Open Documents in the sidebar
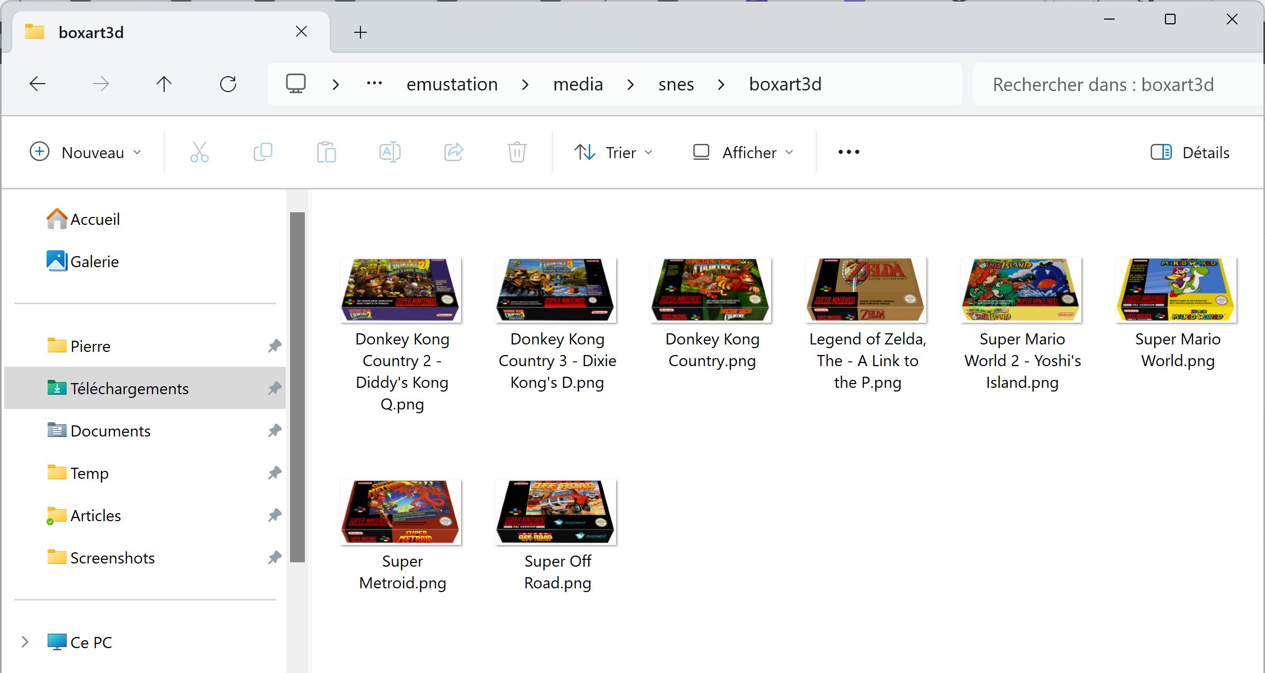This screenshot has height=673, width=1265. point(98,431)
